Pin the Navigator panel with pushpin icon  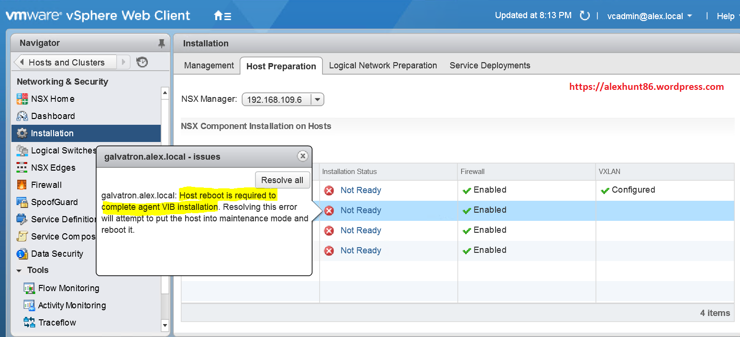click(161, 43)
